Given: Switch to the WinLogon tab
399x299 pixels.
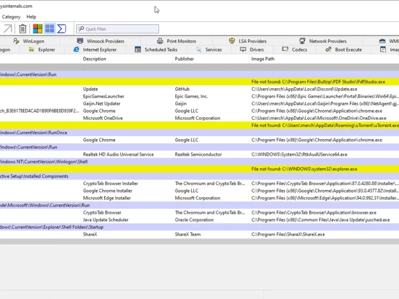Looking at the screenshot, I should [x=33, y=41].
